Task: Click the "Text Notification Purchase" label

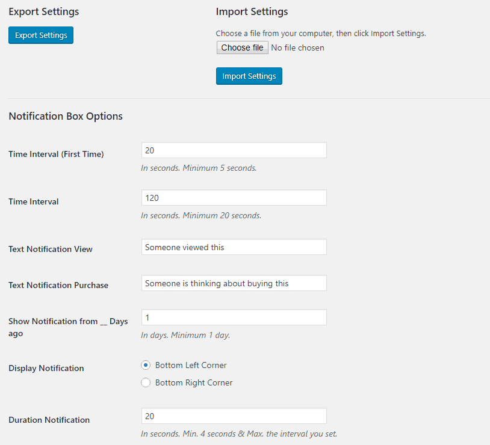Action: [x=58, y=285]
